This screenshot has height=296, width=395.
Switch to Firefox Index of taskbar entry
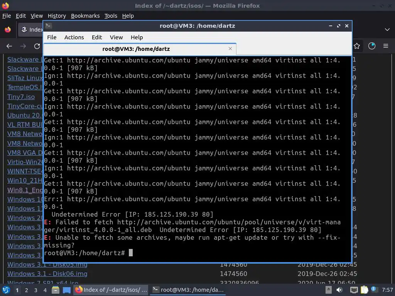click(x=111, y=290)
